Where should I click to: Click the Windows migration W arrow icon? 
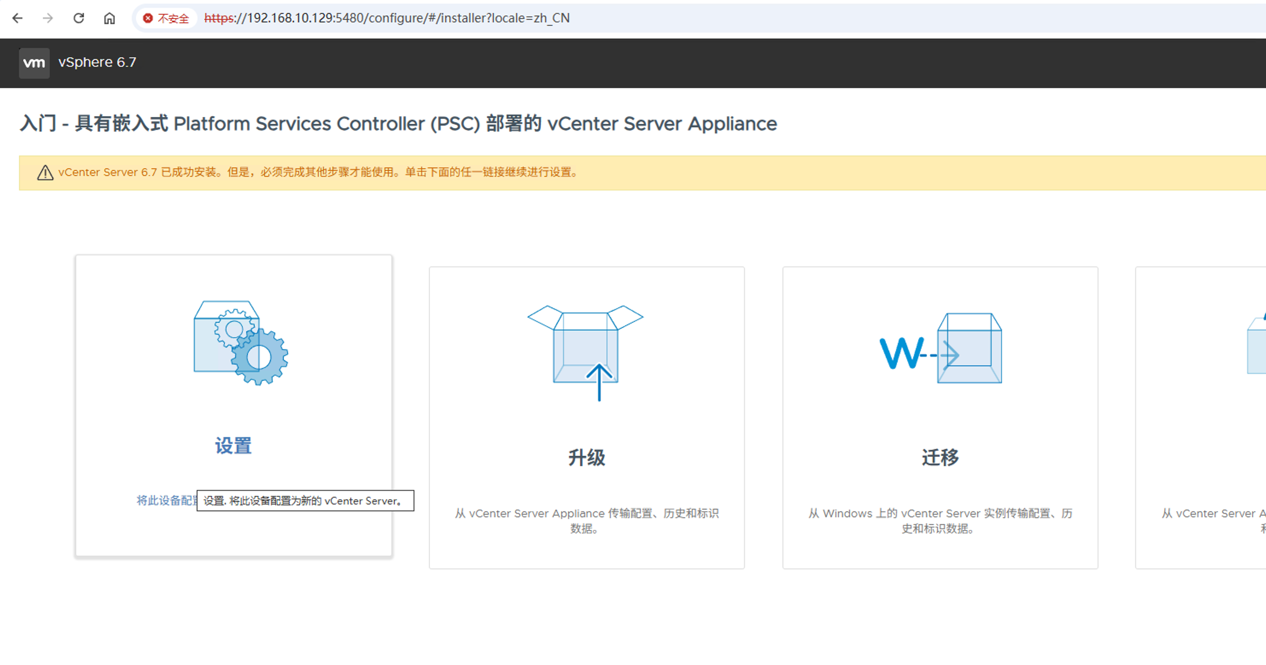tap(941, 348)
